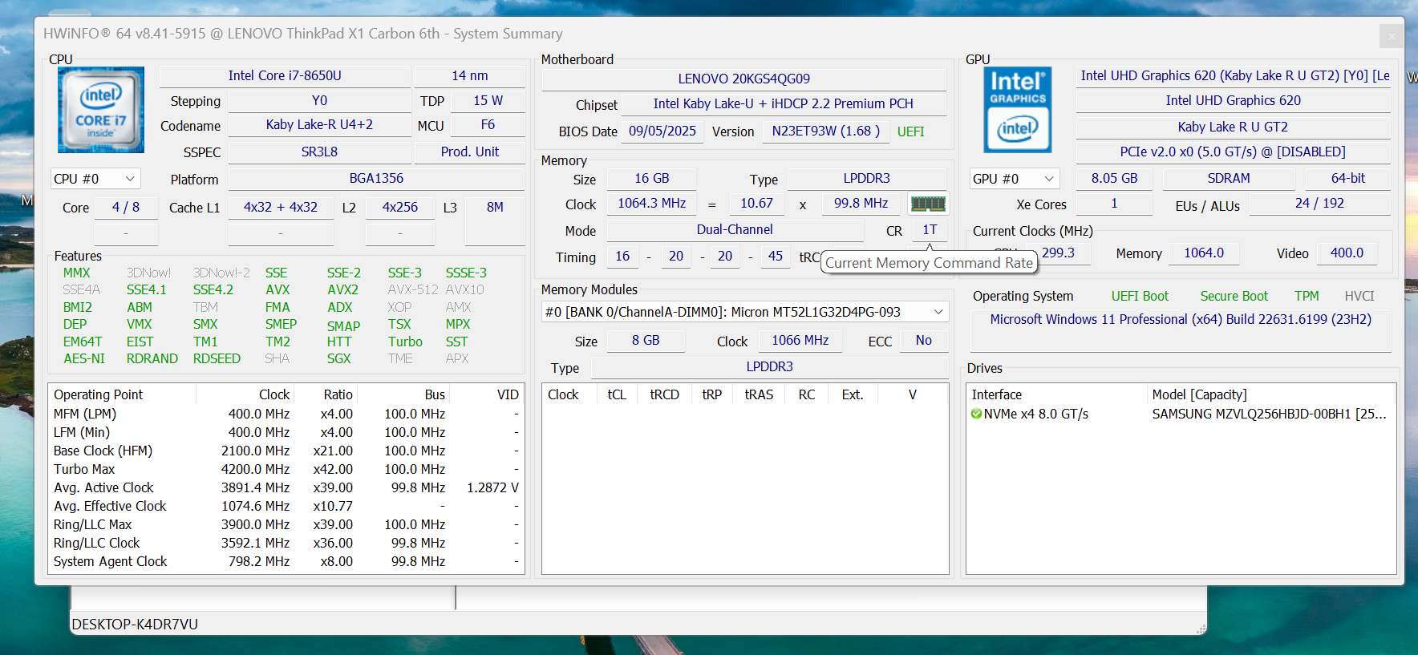1418x655 pixels.
Task: Click the 4 / 8 core count value
Action: coord(126,208)
